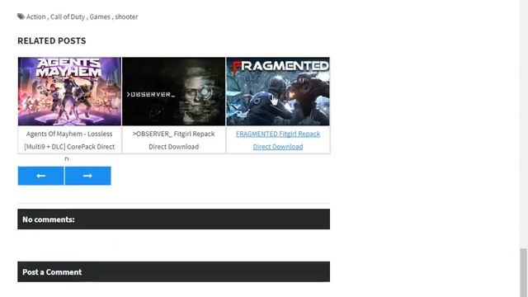Open FRAGMENTED Fitgirl Repack Direct Download link
The image size is (528, 297).
pos(278,140)
